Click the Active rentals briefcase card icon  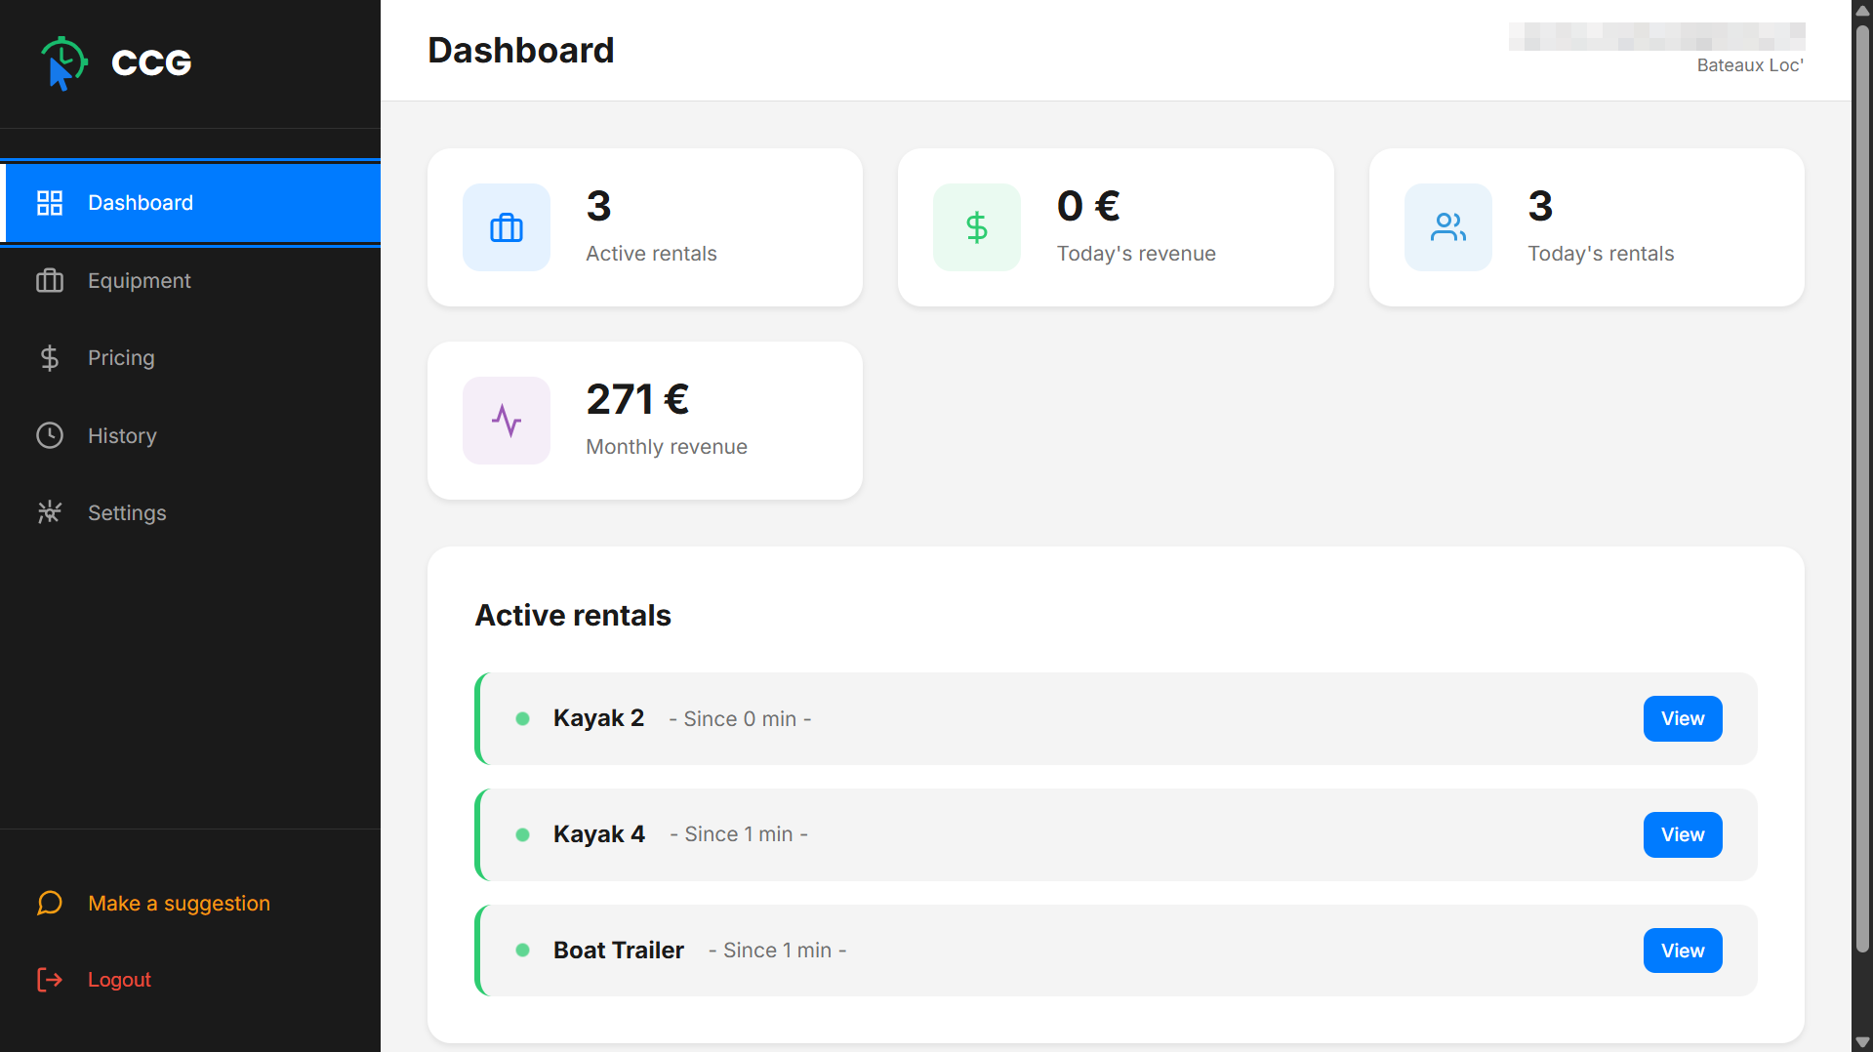point(507,227)
